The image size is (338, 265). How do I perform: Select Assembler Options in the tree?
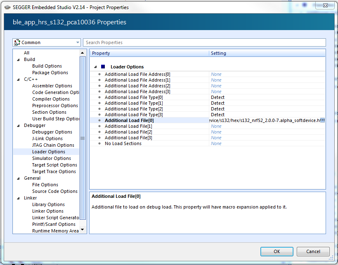[x=52, y=86]
